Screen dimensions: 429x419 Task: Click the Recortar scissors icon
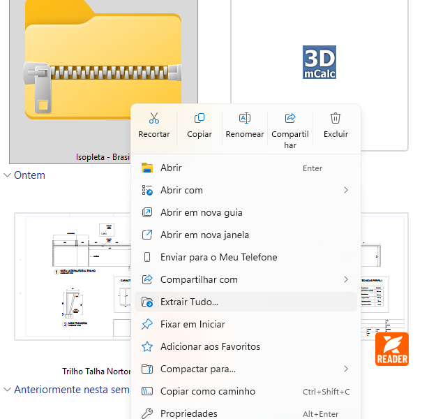[x=154, y=118]
